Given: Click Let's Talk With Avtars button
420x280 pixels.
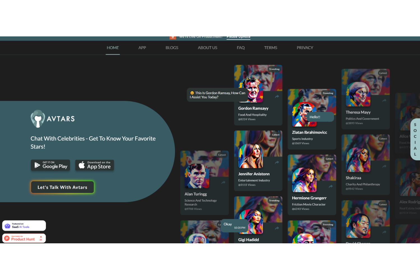Looking at the screenshot, I should point(62,187).
